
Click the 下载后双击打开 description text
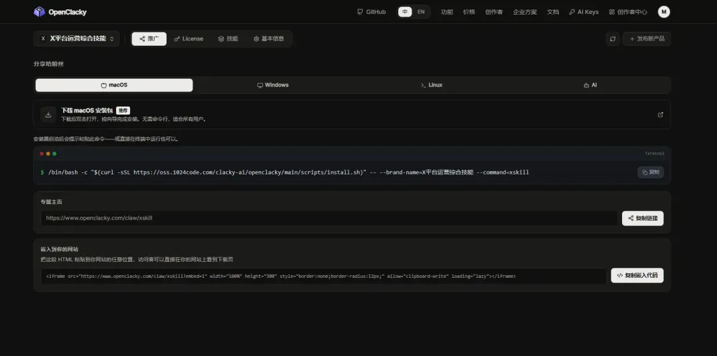(134, 119)
